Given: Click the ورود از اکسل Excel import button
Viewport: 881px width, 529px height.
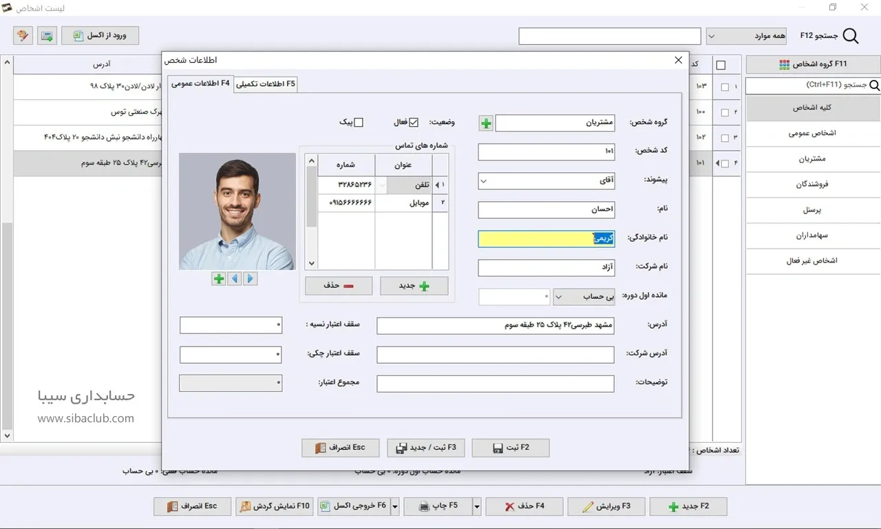Looking at the screenshot, I should tap(100, 36).
